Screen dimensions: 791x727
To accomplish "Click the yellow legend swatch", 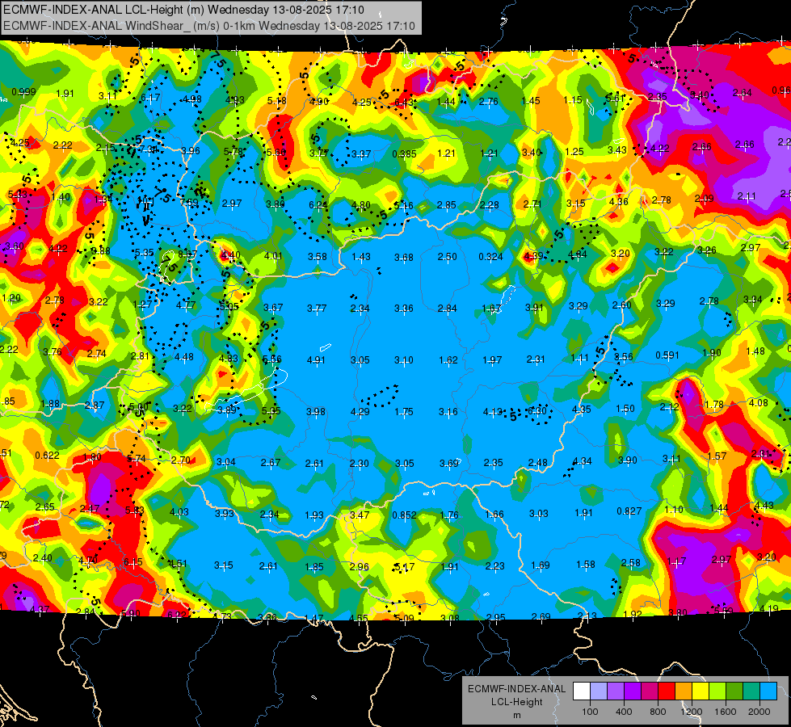I will 701,691.
